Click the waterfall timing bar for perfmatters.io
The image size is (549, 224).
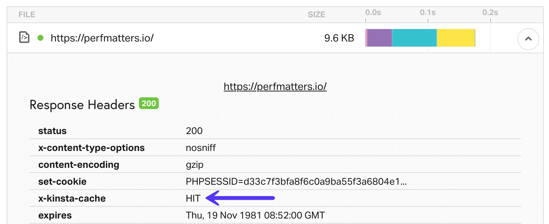(420, 37)
